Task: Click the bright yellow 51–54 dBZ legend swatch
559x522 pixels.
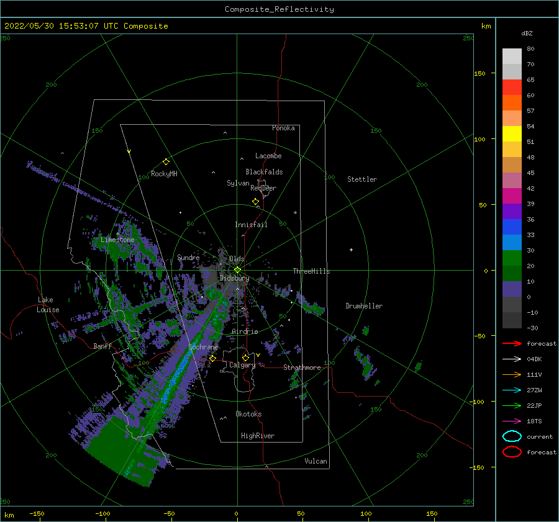Action: [x=512, y=134]
